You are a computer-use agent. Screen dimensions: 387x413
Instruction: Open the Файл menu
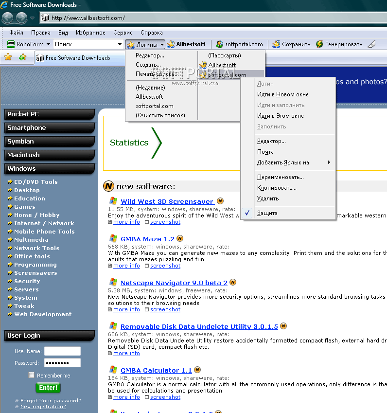click(16, 33)
